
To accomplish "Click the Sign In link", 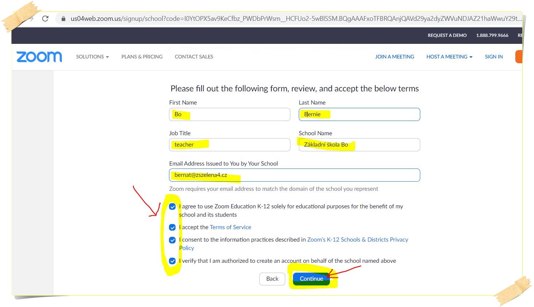I will tap(494, 57).
